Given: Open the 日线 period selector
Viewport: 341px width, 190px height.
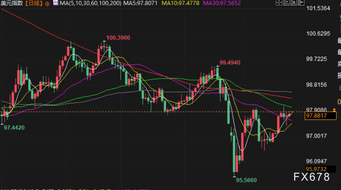Looking at the screenshot, I should (x=34, y=3).
